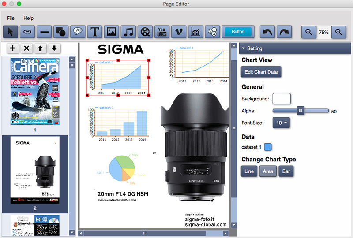Delete the page with X icon
353x238 pixels.
(26, 48)
